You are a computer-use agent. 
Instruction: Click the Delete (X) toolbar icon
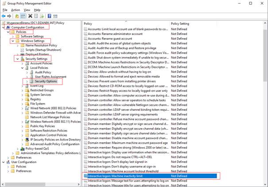(x=31, y=16)
